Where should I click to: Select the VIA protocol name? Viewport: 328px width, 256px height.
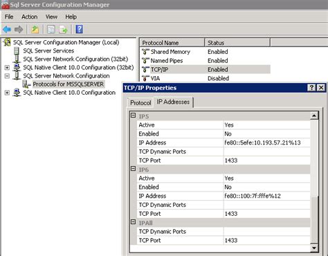(x=155, y=78)
